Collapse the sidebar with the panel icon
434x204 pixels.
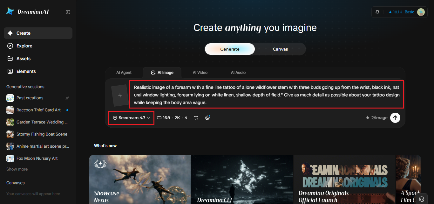[68, 12]
